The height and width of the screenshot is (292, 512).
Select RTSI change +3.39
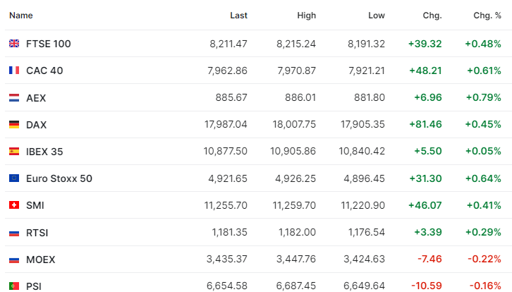[428, 232]
